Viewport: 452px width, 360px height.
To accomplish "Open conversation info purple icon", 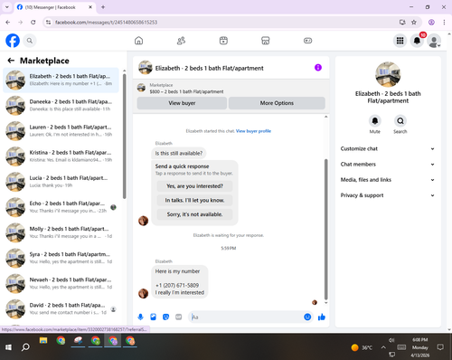I will [x=318, y=68].
